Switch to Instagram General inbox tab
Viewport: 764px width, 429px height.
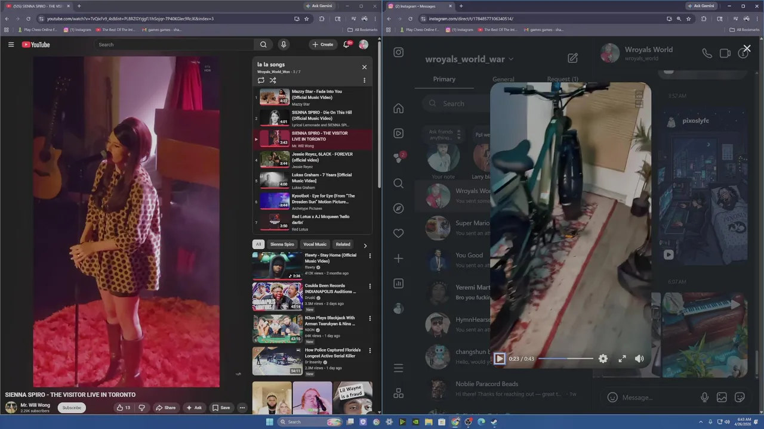(503, 79)
